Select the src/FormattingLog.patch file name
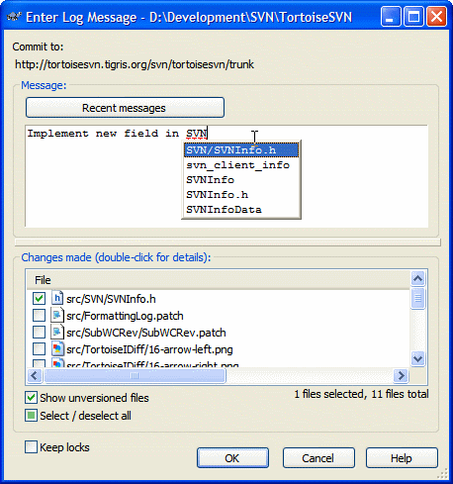Viewport: 453px width, 484px height. point(125,316)
